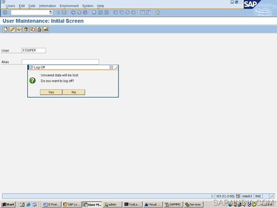Click the green Enter checkmark icon
277x208 pixels.
tap(5, 13)
